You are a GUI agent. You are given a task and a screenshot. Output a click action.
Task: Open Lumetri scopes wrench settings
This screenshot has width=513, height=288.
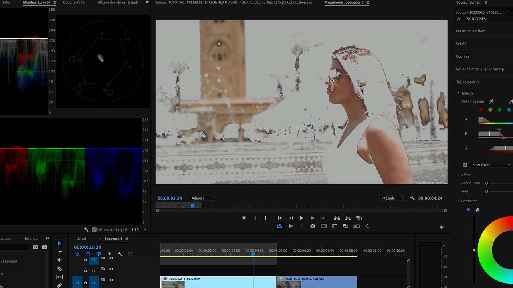click(86, 229)
